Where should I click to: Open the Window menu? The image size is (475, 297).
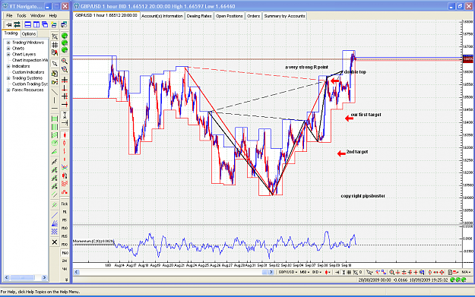click(37, 15)
